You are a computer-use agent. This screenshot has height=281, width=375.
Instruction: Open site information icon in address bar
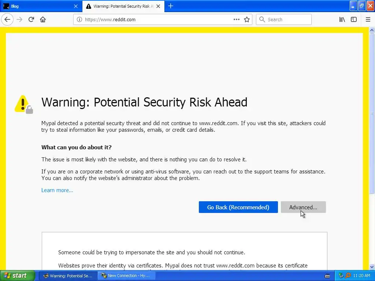[79, 20]
